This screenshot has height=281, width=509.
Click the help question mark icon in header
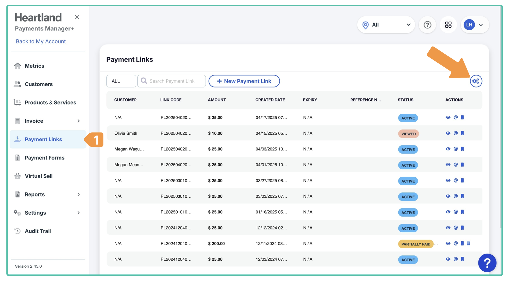click(427, 25)
